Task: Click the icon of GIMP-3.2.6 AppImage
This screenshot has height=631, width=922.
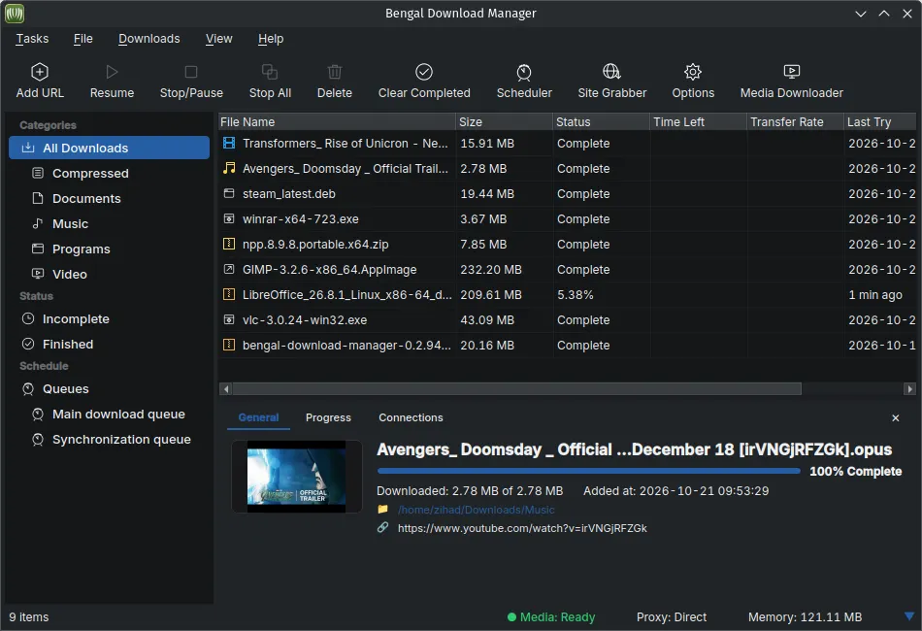Action: click(229, 269)
